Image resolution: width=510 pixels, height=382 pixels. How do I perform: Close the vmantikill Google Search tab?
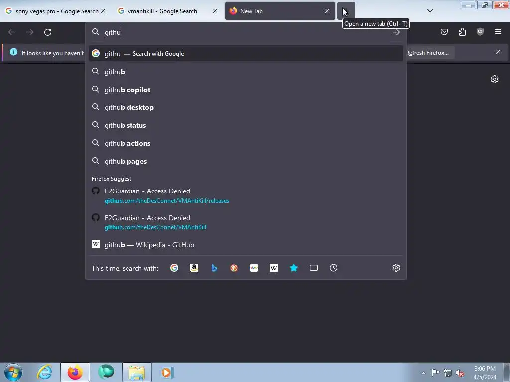[x=215, y=11]
